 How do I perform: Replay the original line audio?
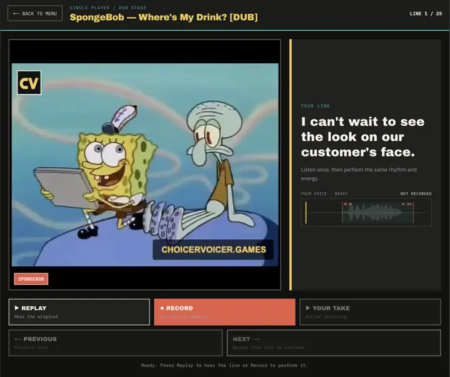pos(79,312)
